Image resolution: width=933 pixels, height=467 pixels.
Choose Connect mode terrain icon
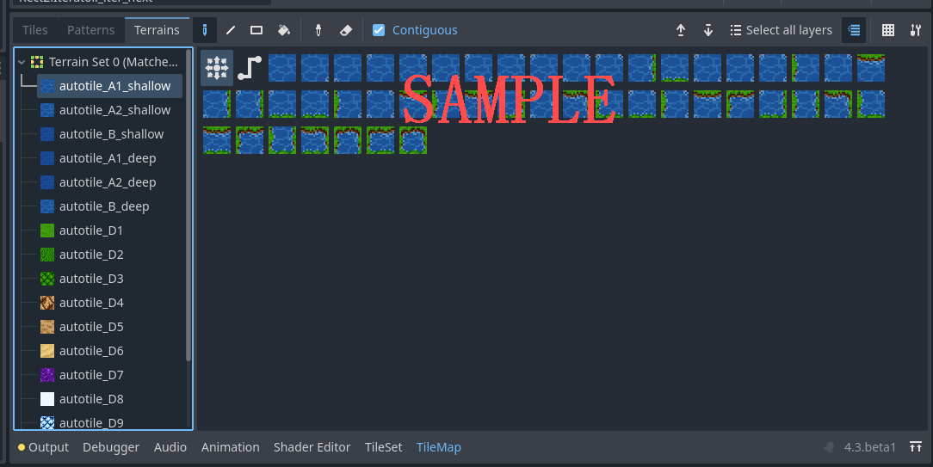[x=217, y=68]
